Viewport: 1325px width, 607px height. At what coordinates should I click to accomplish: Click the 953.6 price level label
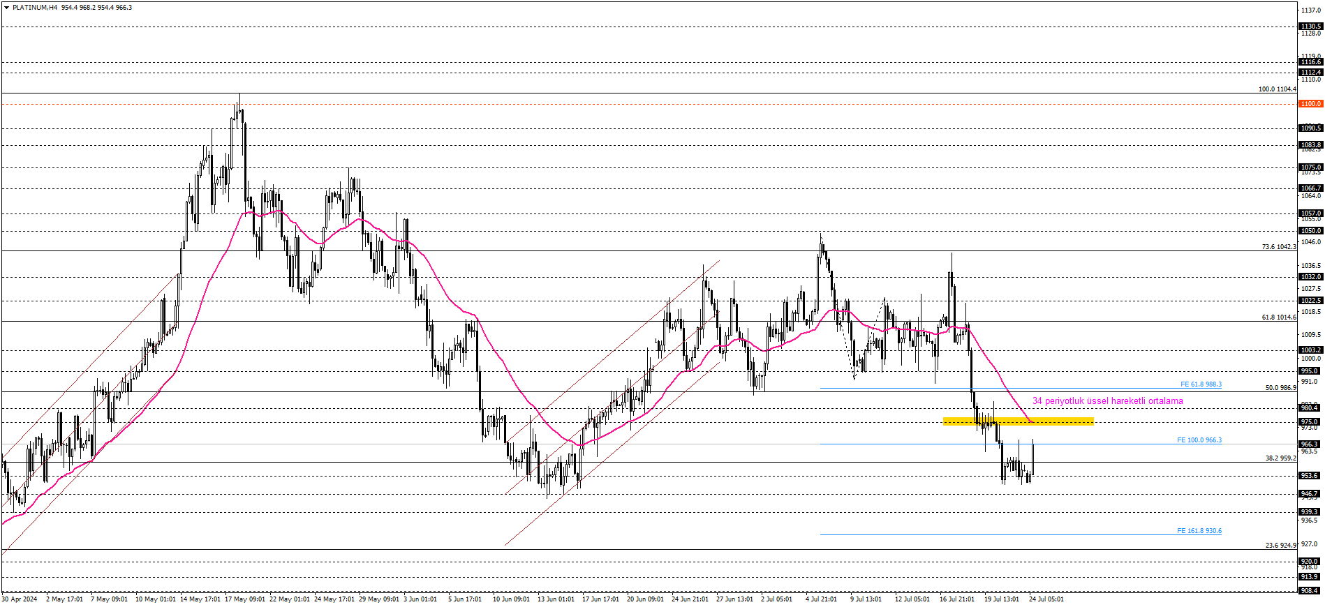click(1310, 476)
